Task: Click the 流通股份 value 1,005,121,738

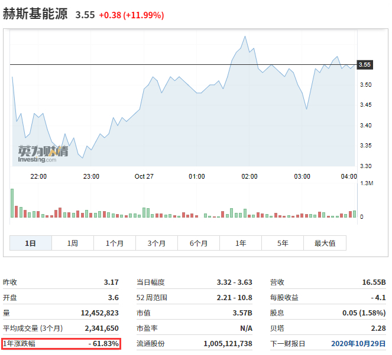Action: [228, 343]
